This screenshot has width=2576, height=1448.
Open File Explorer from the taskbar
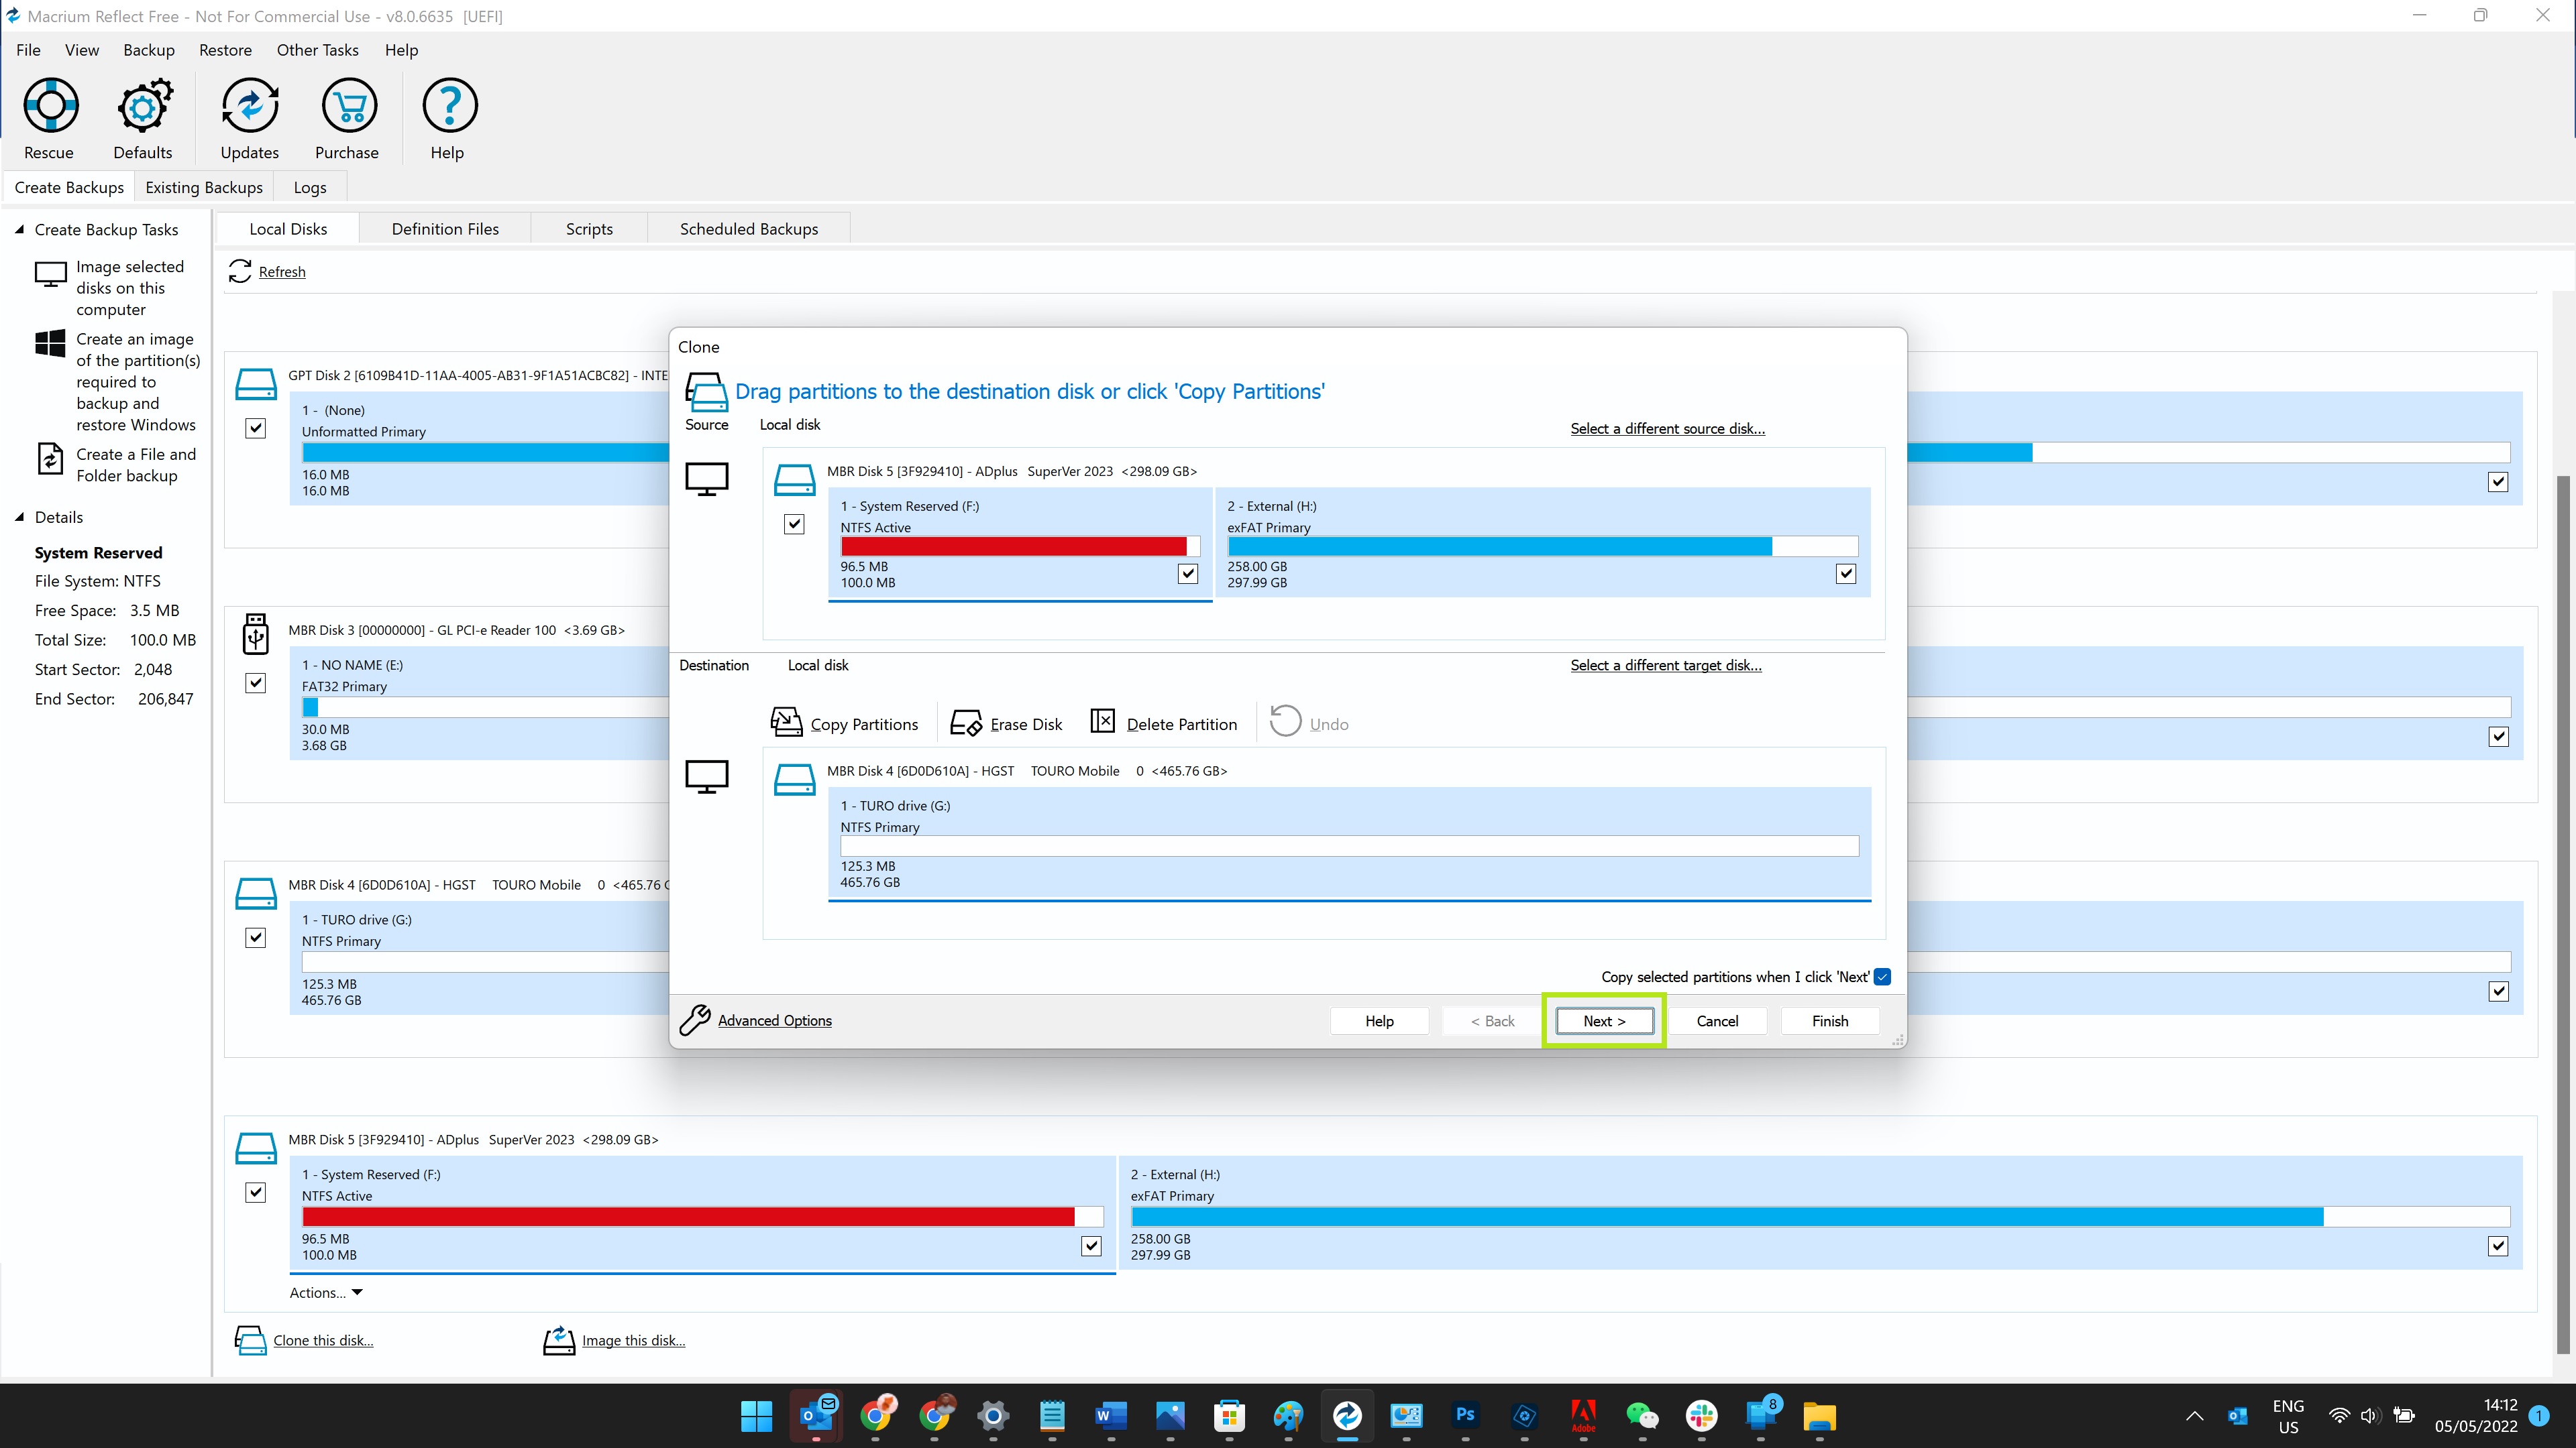coord(1819,1415)
